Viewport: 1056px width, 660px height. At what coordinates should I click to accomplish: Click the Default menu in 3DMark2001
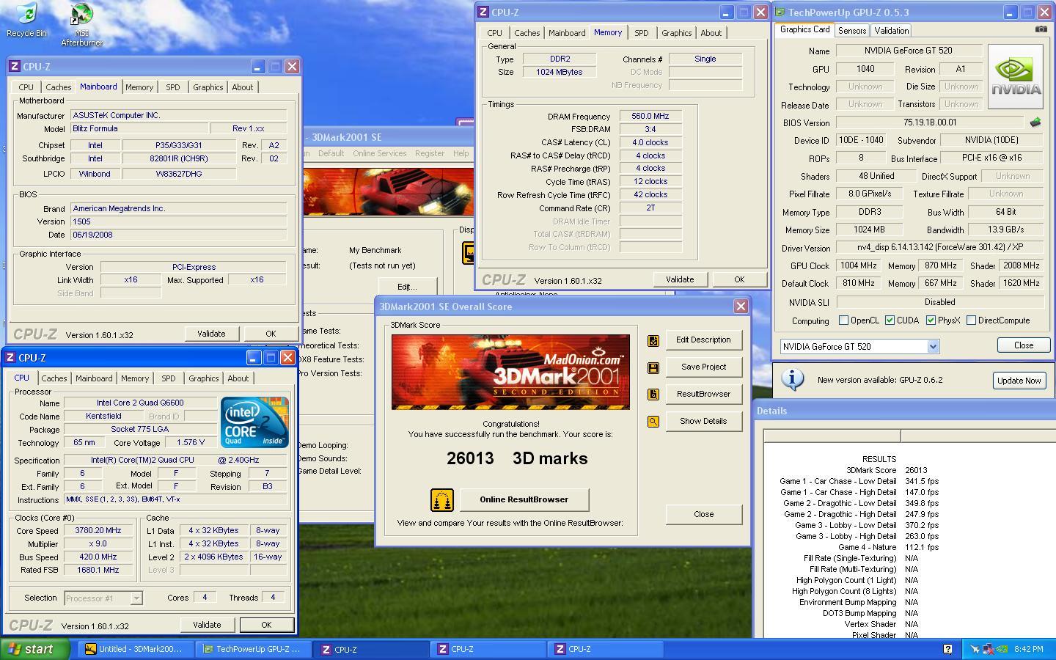pos(331,153)
